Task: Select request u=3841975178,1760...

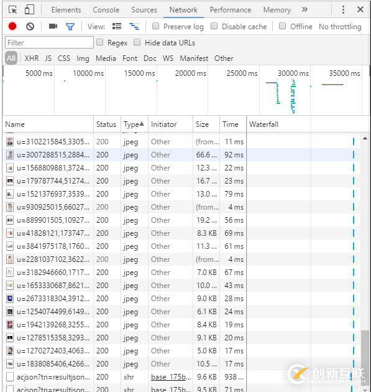Action: click(x=181, y=246)
